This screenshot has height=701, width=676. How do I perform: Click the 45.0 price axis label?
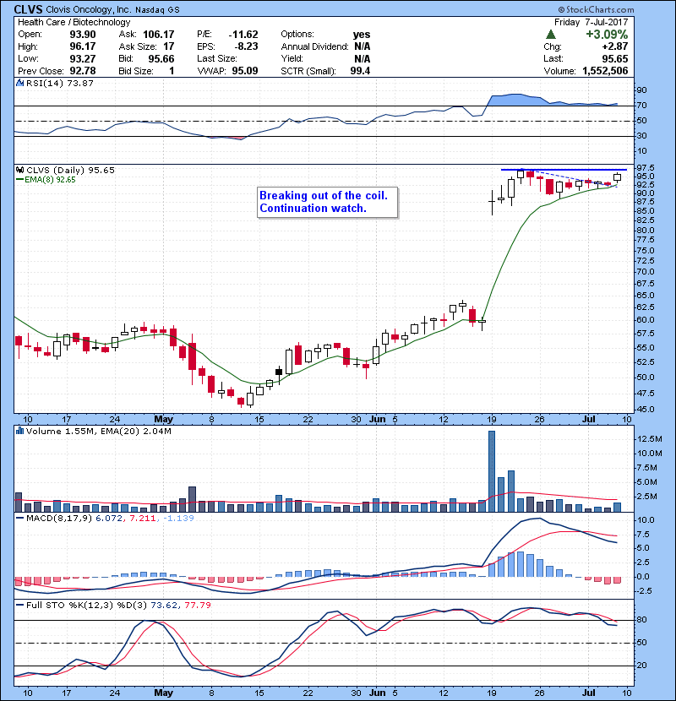pos(645,410)
